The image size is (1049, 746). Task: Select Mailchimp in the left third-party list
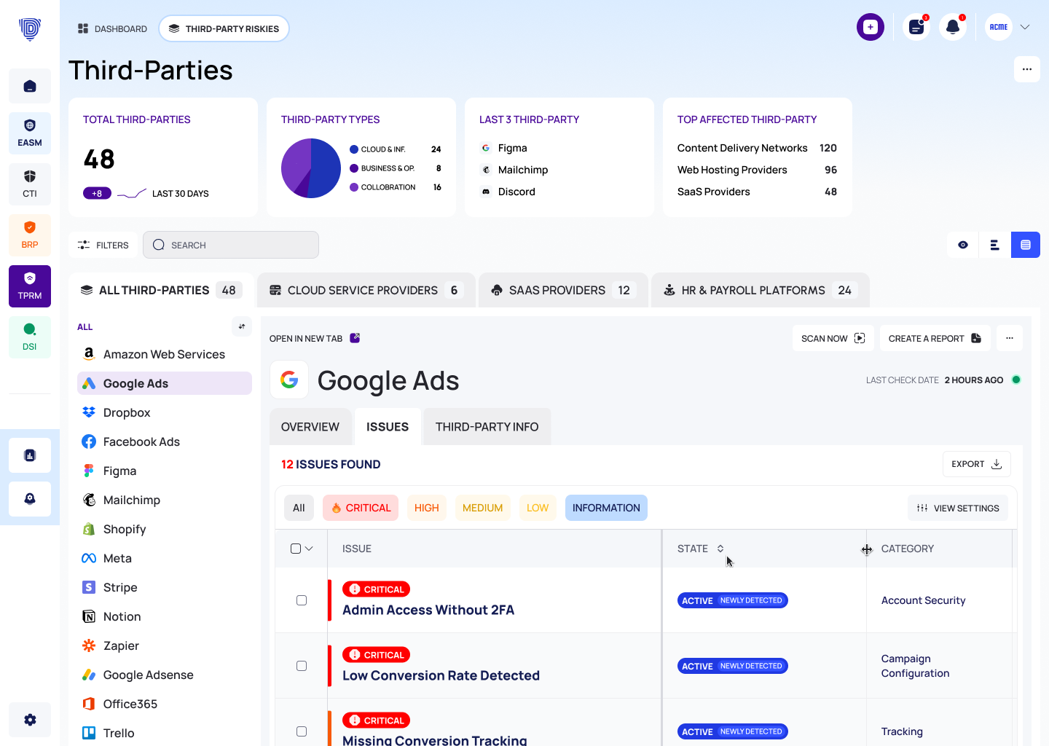(165, 500)
